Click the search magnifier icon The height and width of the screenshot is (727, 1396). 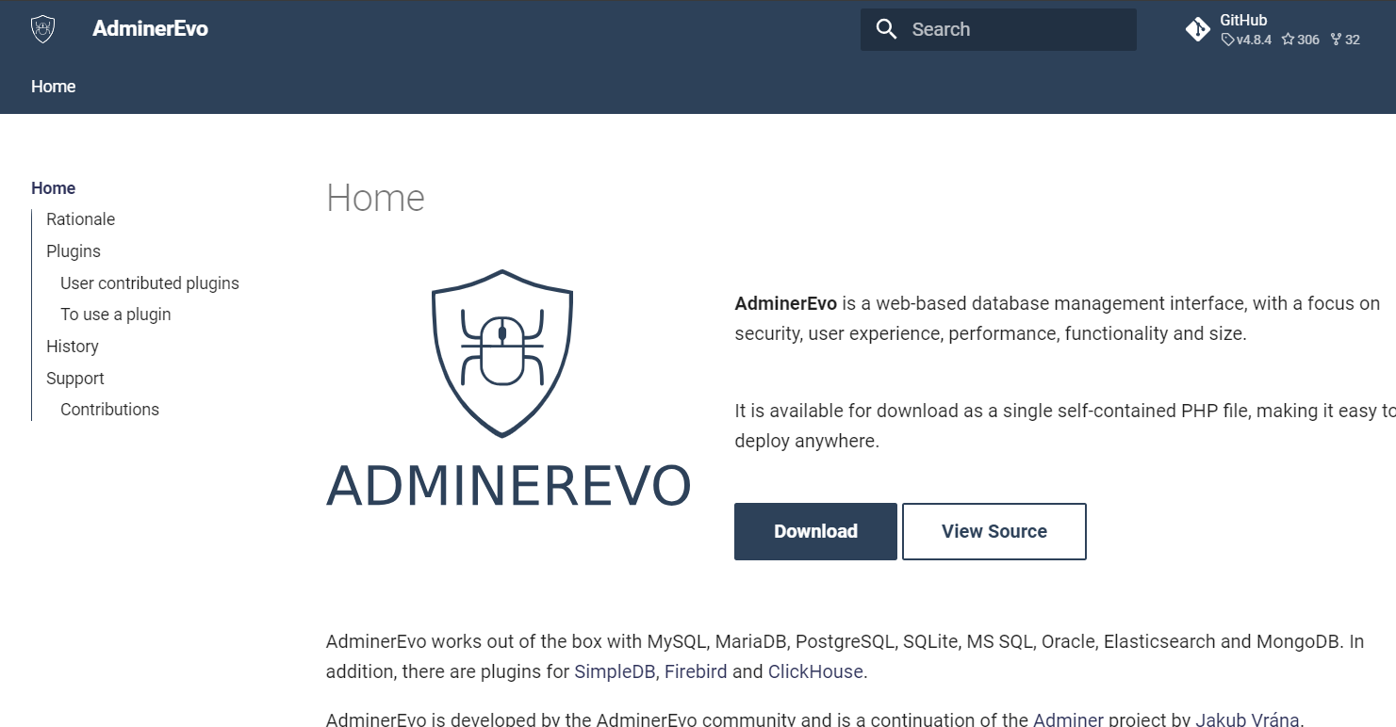point(886,29)
